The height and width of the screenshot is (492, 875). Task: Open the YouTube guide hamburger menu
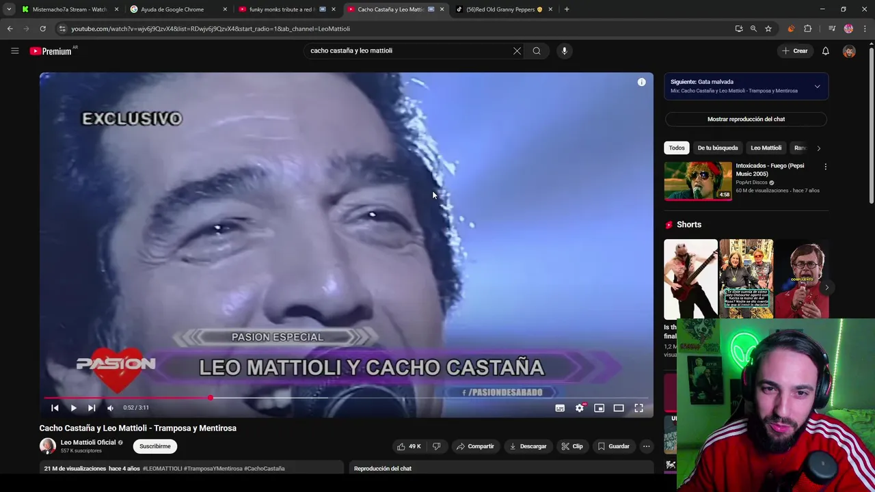14,51
